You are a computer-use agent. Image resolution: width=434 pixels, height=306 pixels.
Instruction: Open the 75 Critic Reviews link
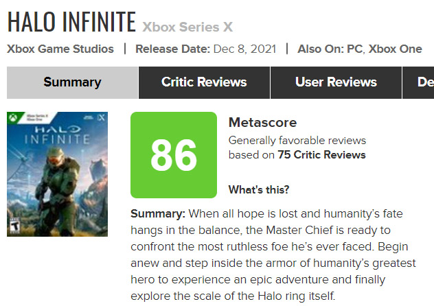321,155
